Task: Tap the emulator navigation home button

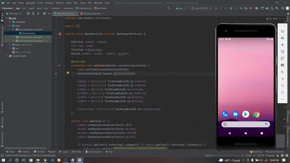Action: coord(246,133)
